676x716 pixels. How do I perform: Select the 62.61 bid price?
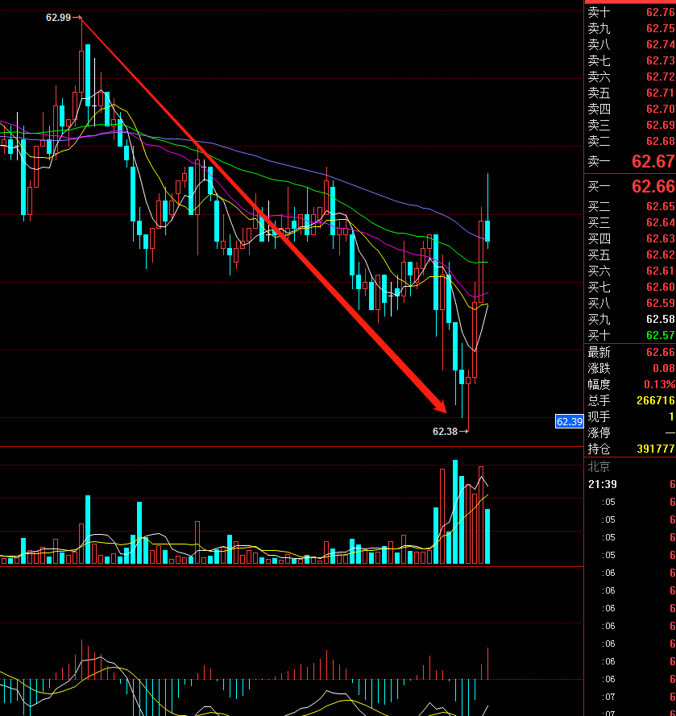pos(661,271)
